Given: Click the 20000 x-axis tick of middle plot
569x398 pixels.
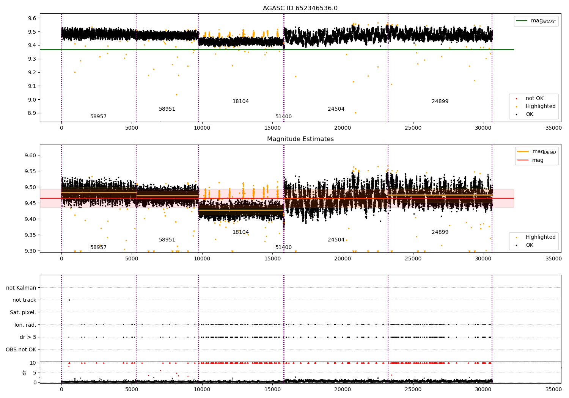Looking at the screenshot, I should tap(343, 259).
